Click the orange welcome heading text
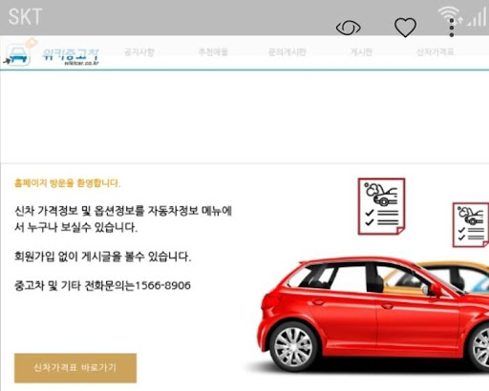This screenshot has width=489, height=391. tap(67, 183)
